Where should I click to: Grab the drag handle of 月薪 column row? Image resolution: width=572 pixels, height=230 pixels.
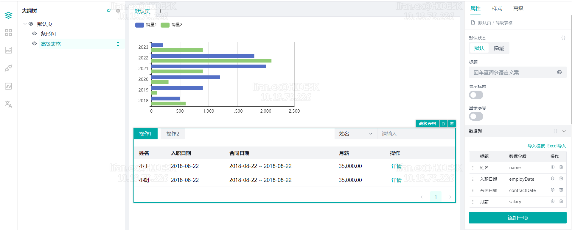point(473,202)
